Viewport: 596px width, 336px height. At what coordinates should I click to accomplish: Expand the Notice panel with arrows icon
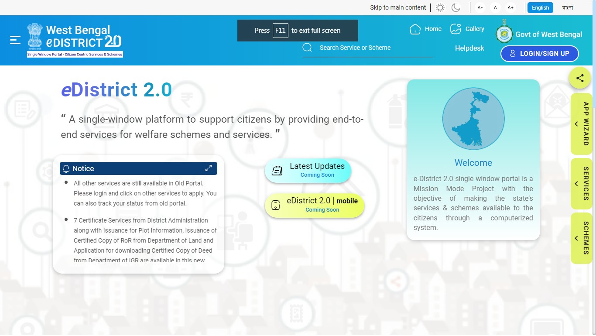(x=209, y=168)
